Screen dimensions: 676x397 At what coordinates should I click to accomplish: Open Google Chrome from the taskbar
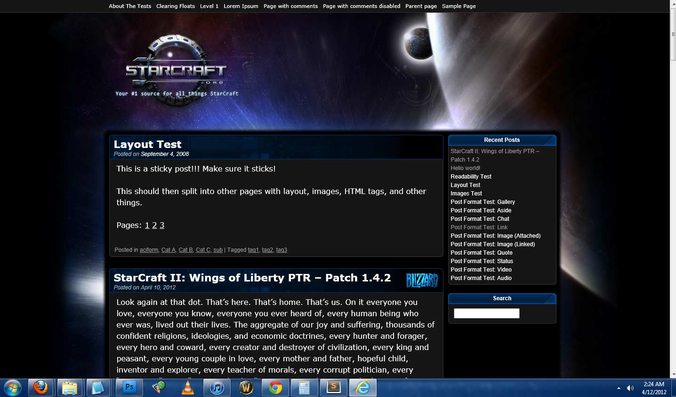(x=275, y=388)
